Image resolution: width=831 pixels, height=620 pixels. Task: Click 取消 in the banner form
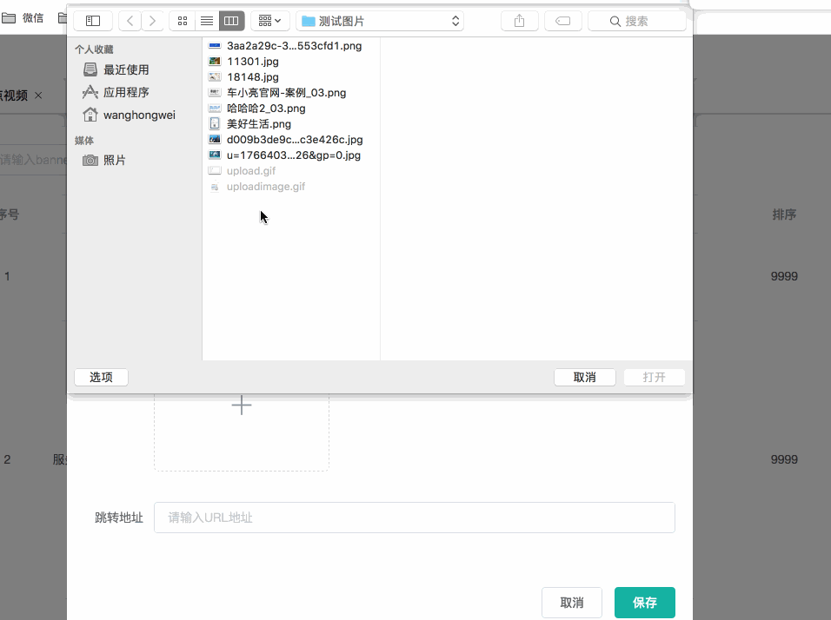[572, 603]
